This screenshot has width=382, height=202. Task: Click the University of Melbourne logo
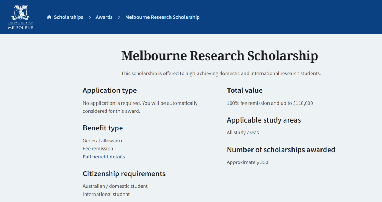(x=20, y=17)
